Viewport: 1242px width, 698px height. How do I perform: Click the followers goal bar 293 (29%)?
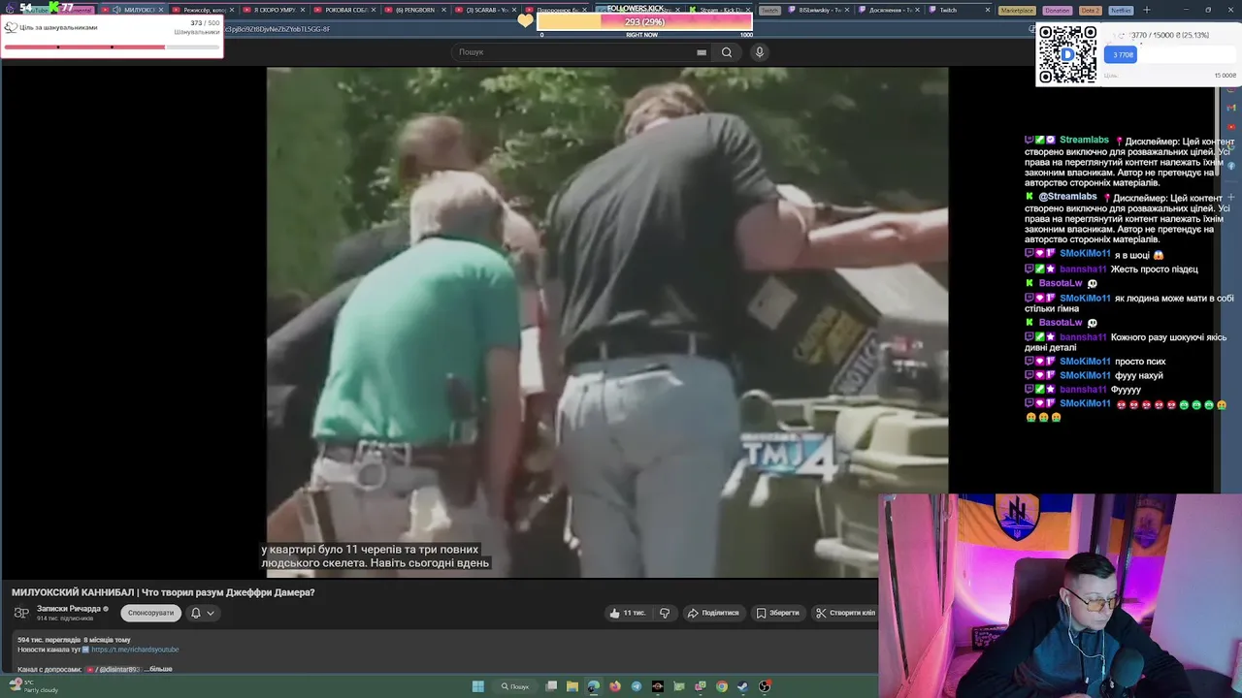pyautogui.click(x=644, y=21)
